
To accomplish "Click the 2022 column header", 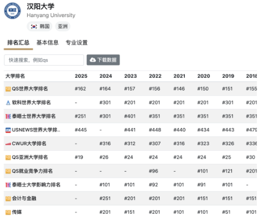I will point(155,76).
